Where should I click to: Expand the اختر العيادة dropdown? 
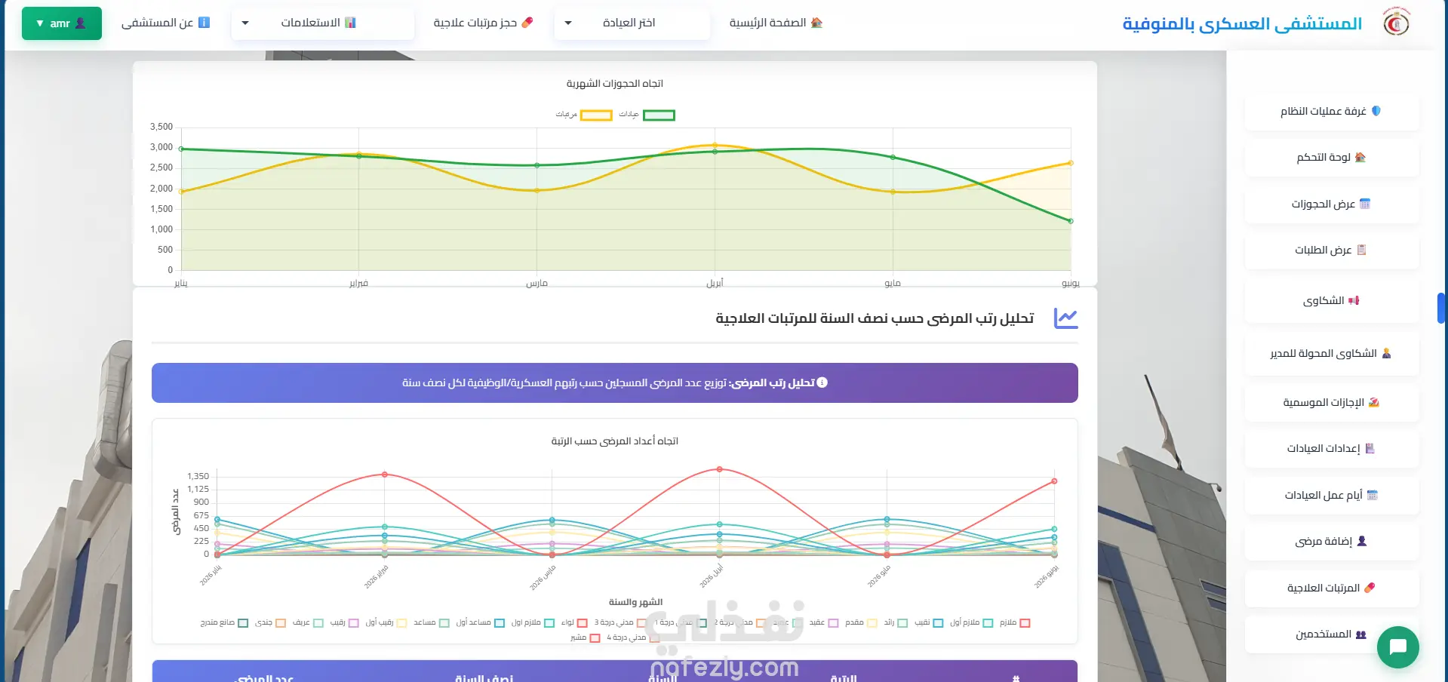click(632, 23)
